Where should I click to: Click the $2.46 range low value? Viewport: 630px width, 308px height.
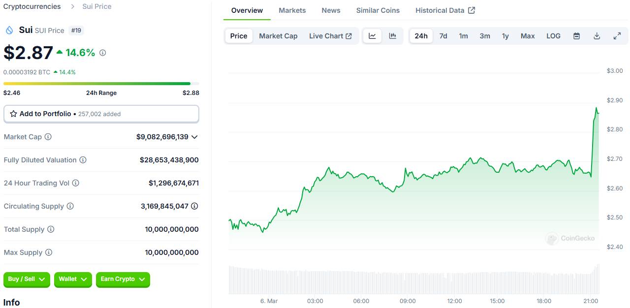coord(12,92)
